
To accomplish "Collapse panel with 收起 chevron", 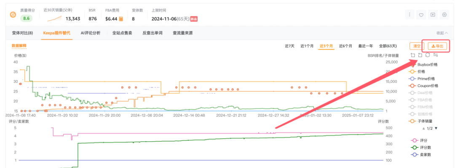I will click(442, 33).
